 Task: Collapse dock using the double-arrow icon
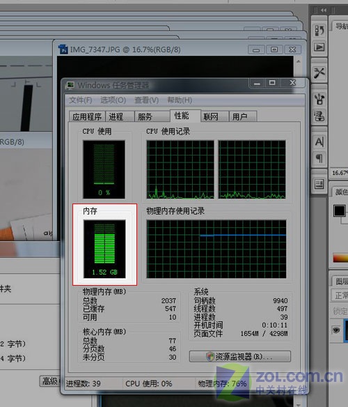[x=324, y=10]
